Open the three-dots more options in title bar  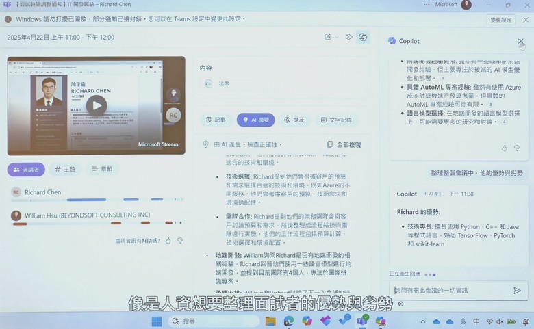point(427,4)
